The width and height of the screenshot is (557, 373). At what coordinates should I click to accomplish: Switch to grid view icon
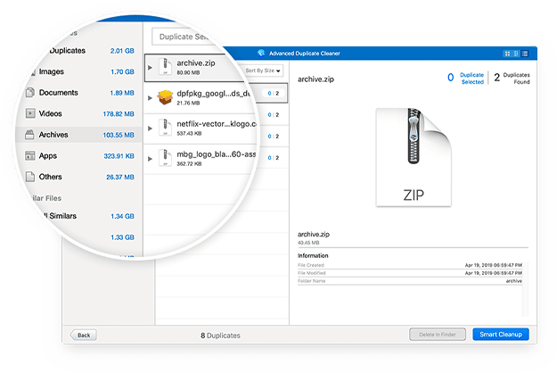[x=507, y=54]
